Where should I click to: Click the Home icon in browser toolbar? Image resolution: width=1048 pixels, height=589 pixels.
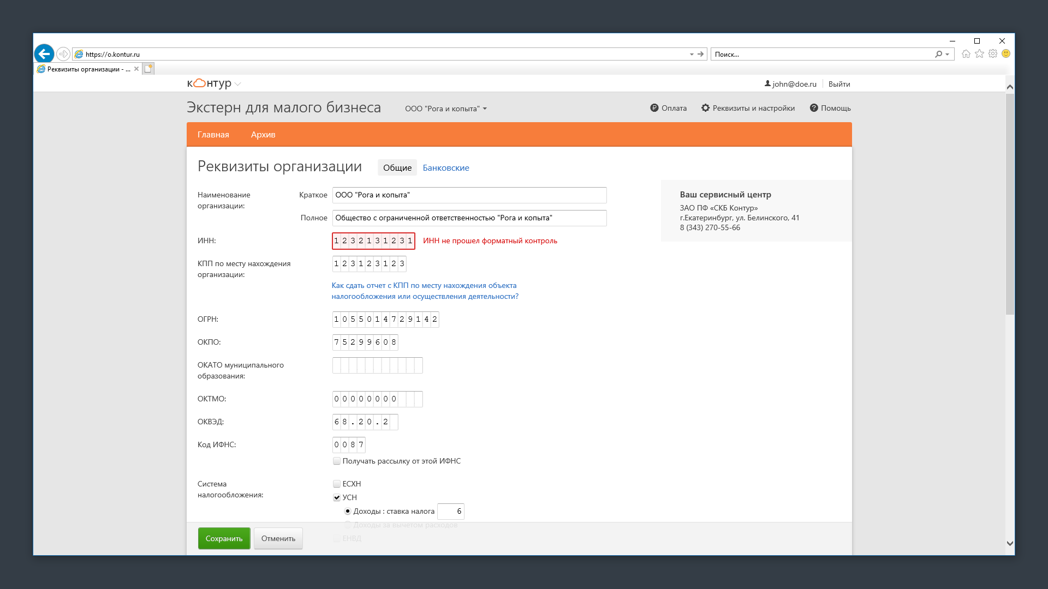pos(966,54)
